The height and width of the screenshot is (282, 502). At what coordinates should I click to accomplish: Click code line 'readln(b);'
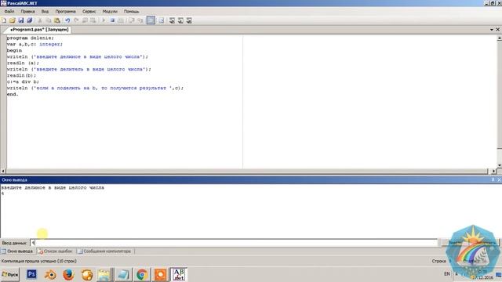pos(21,75)
